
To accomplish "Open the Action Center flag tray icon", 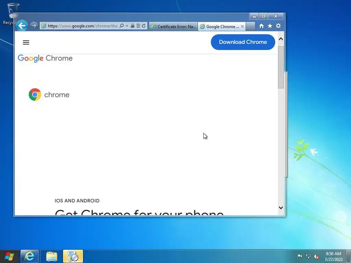I will (x=300, y=256).
